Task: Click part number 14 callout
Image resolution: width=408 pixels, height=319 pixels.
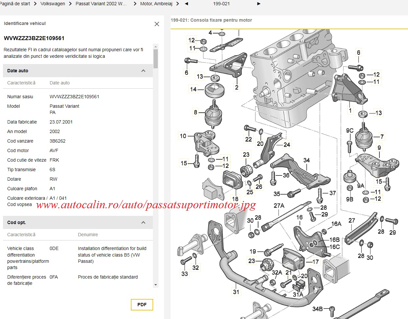Action: click(x=193, y=89)
